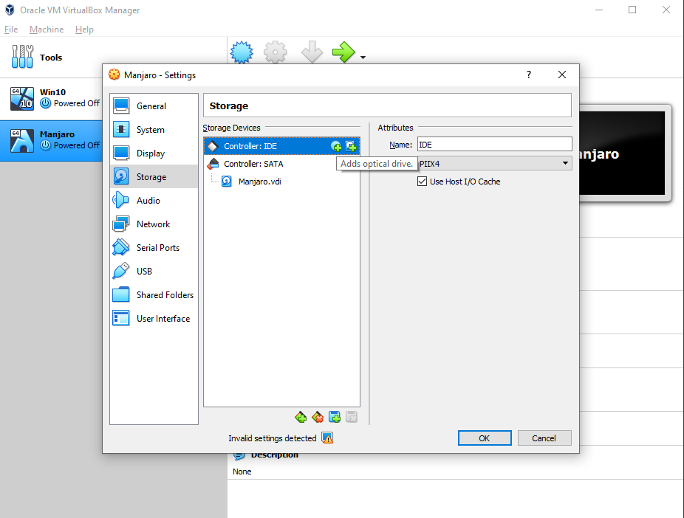The height and width of the screenshot is (518, 684).
Task: Click the Discard down-arrow toolbar icon
Action: click(x=312, y=52)
